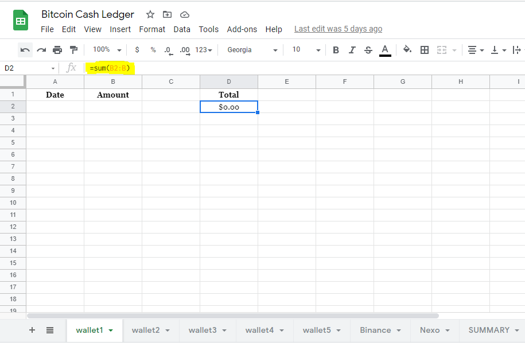
Task: Undo the last action
Action: (25, 50)
